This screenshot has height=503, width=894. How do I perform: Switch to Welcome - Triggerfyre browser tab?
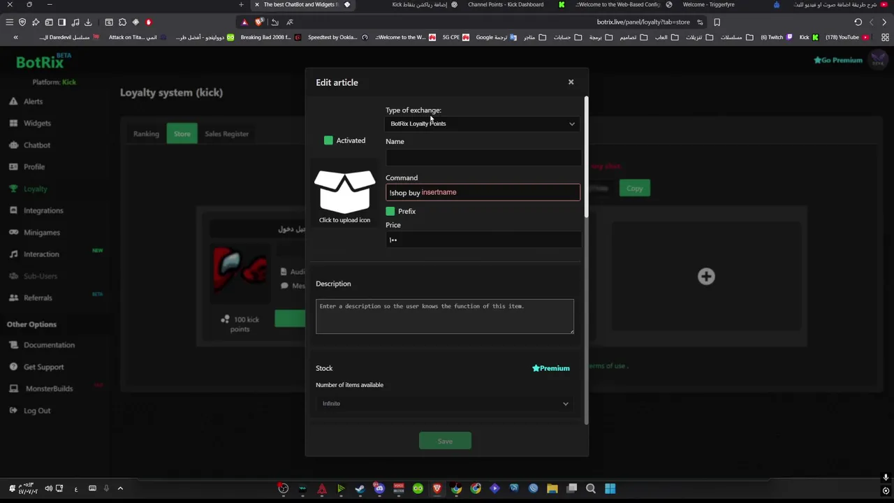point(708,4)
